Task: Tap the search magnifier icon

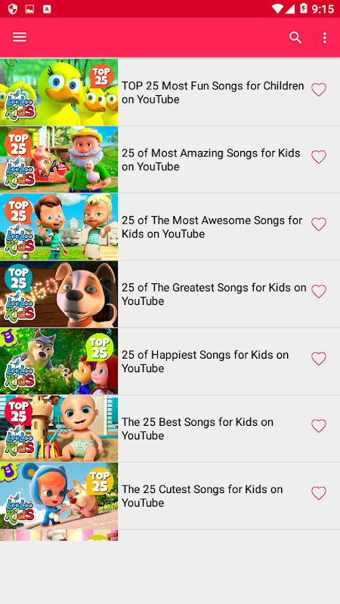Action: 295,37
